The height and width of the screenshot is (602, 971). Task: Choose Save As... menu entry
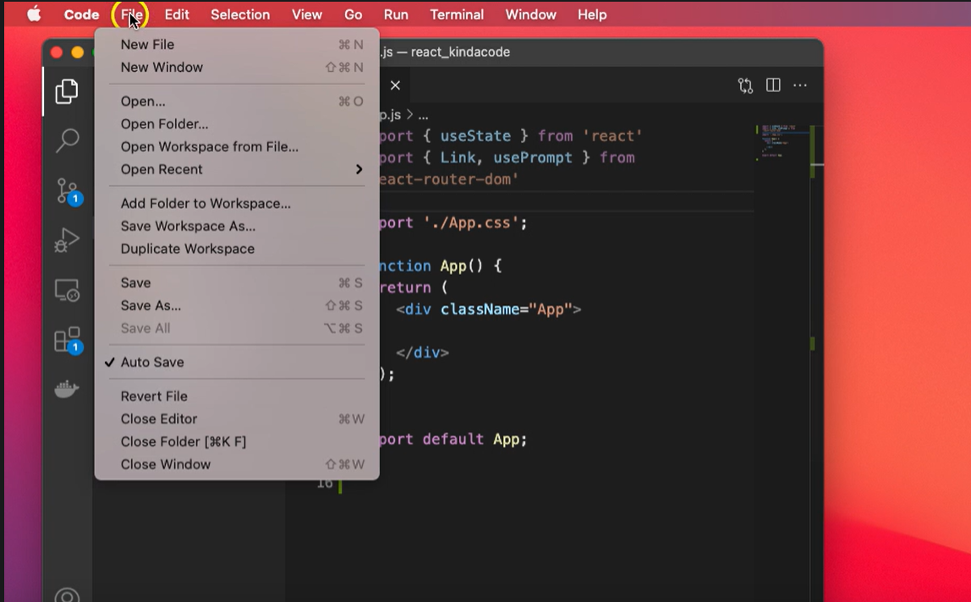(237, 305)
